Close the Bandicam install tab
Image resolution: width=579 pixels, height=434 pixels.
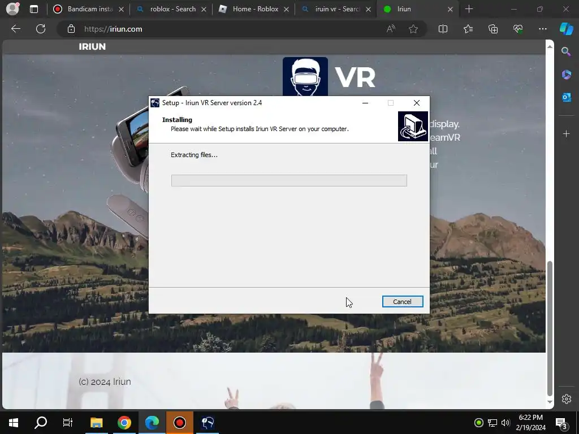[x=121, y=9]
